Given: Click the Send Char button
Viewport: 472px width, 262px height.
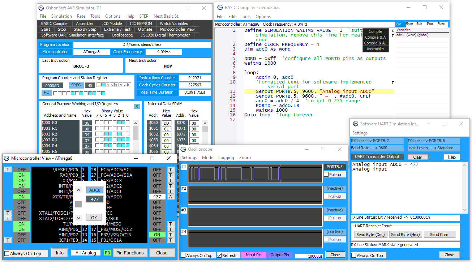Looking at the screenshot, I should coord(439,235).
